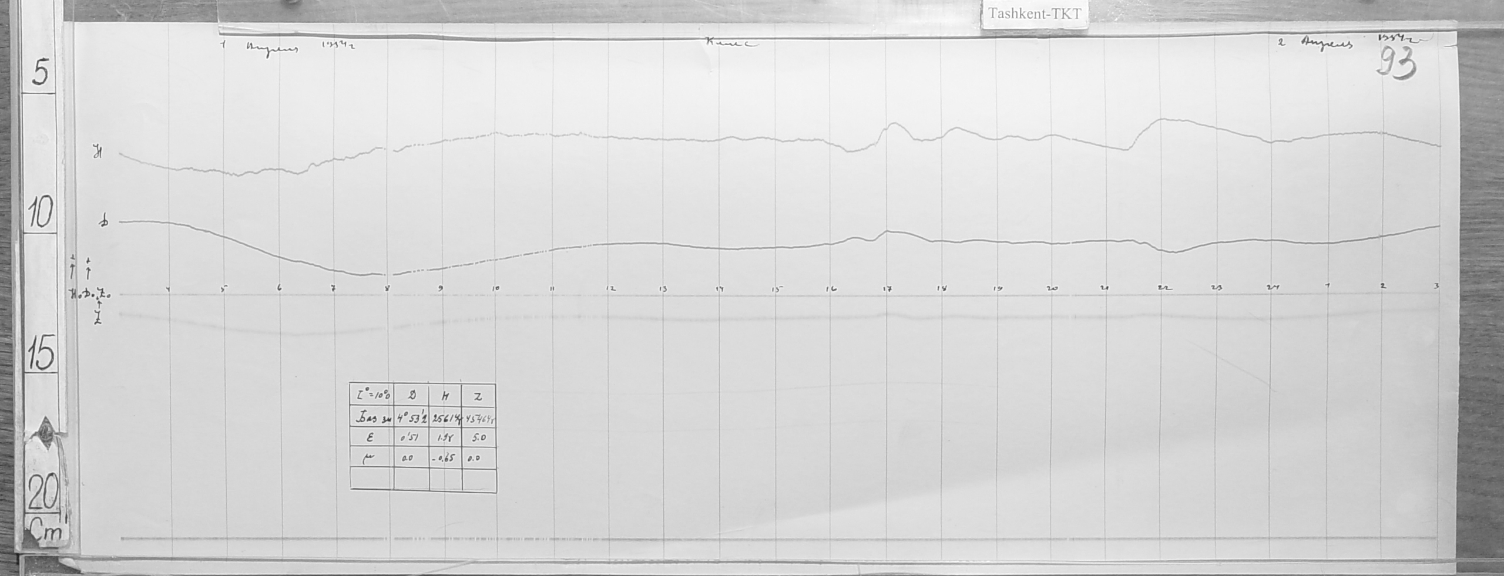Click the H column header in the table

click(445, 397)
